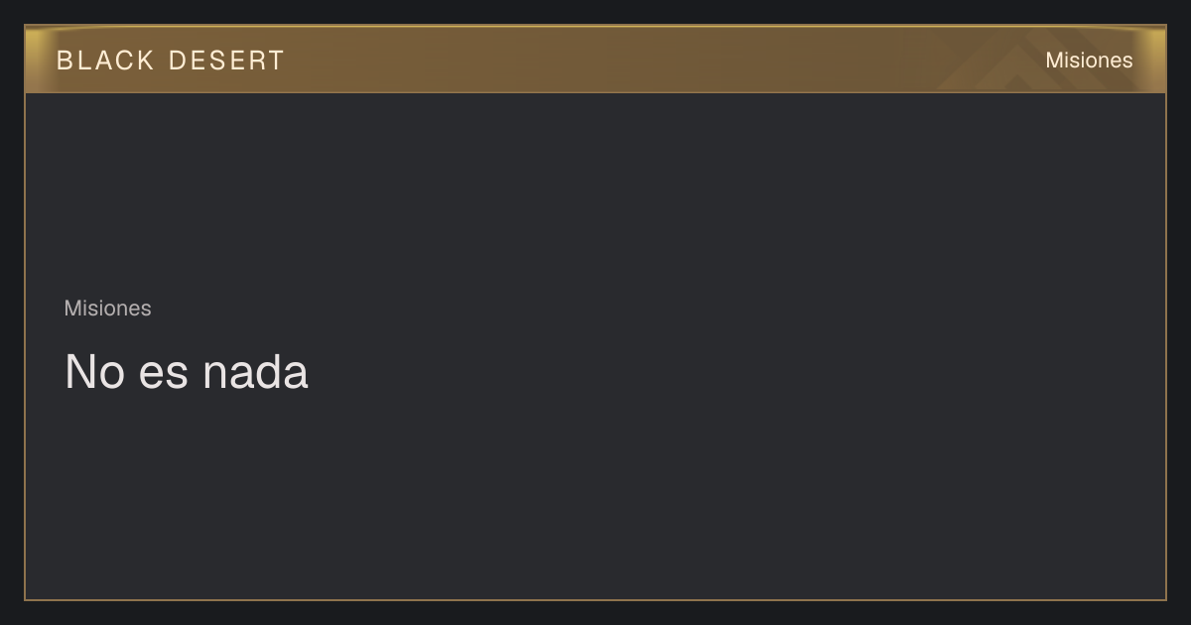Click the BLACK DESERT logo text
1191x625 pixels.
pos(171,61)
